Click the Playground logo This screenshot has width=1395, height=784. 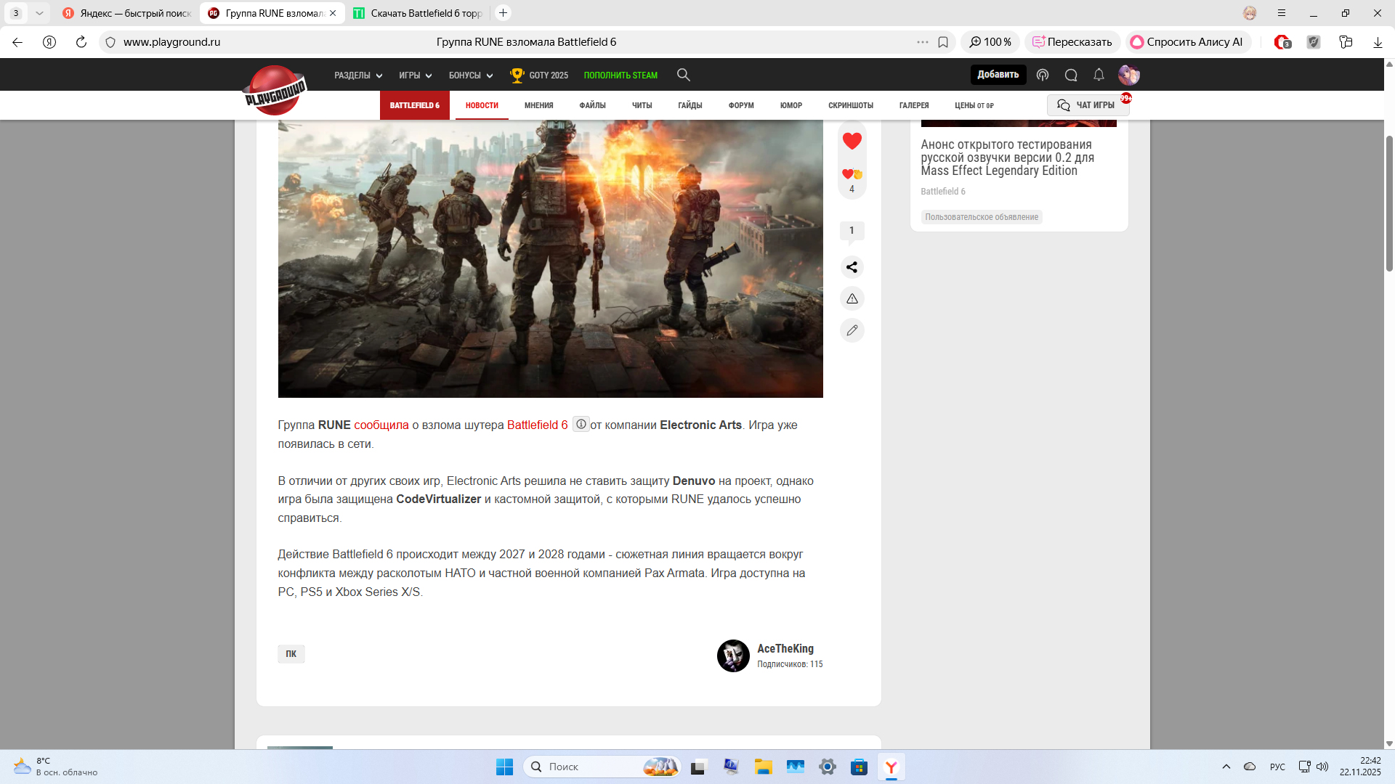(275, 91)
